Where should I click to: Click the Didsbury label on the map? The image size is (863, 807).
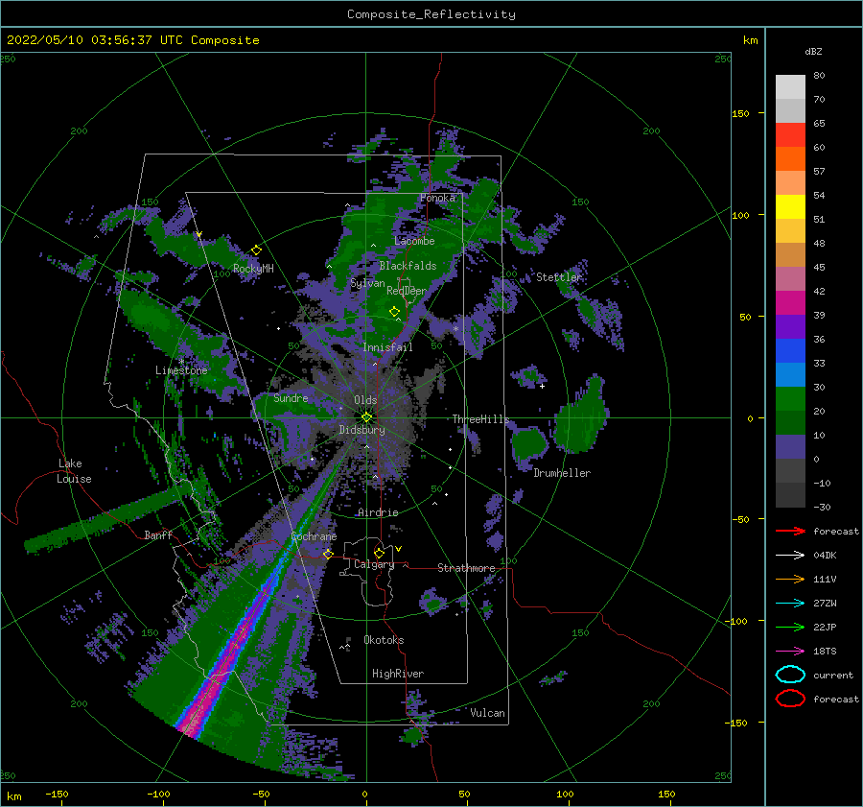pyautogui.click(x=362, y=430)
